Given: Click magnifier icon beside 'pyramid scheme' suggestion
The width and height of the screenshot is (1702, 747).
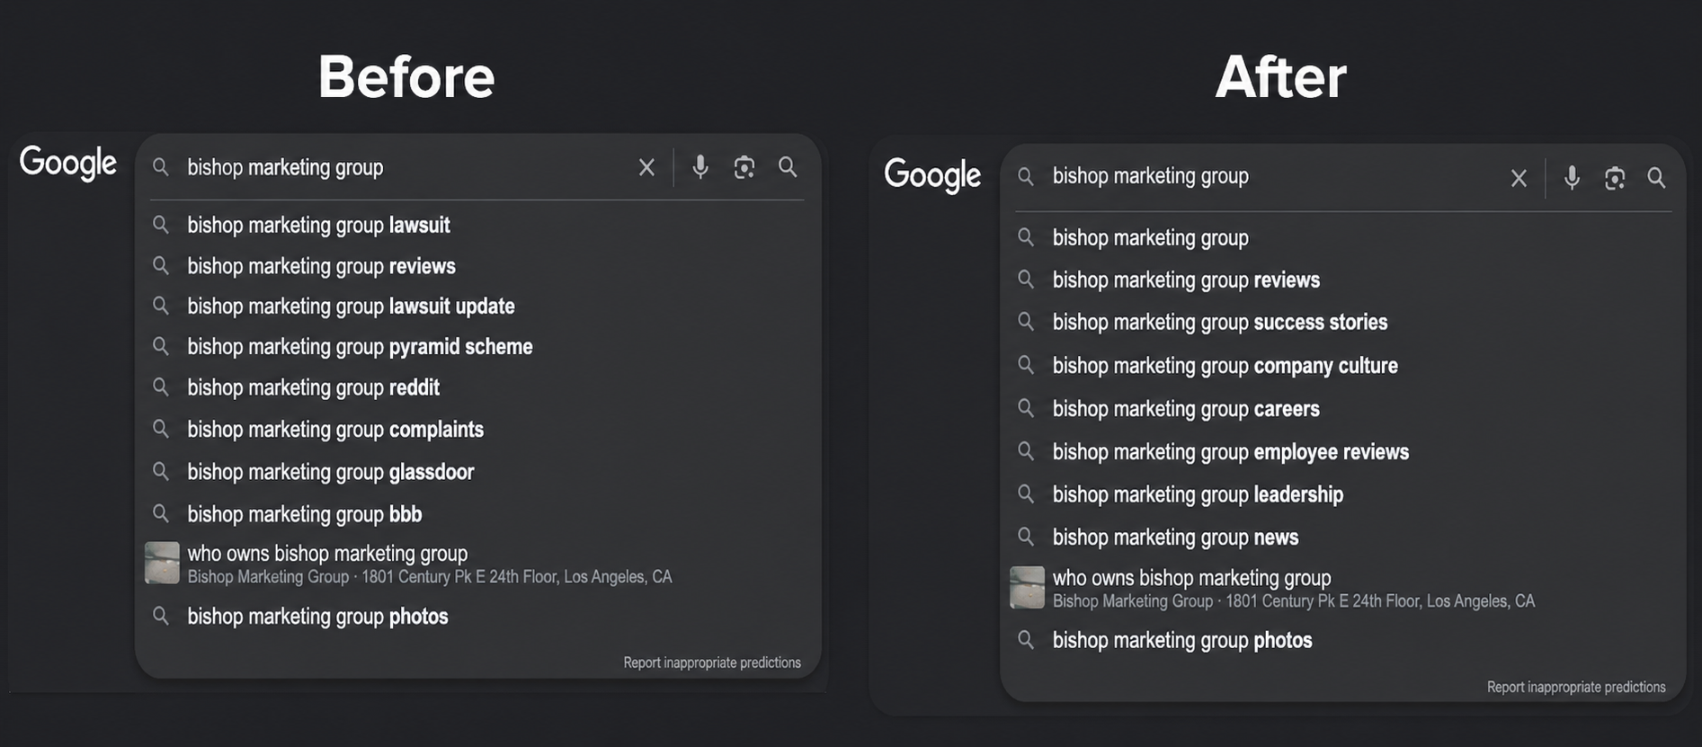Looking at the screenshot, I should click(161, 346).
